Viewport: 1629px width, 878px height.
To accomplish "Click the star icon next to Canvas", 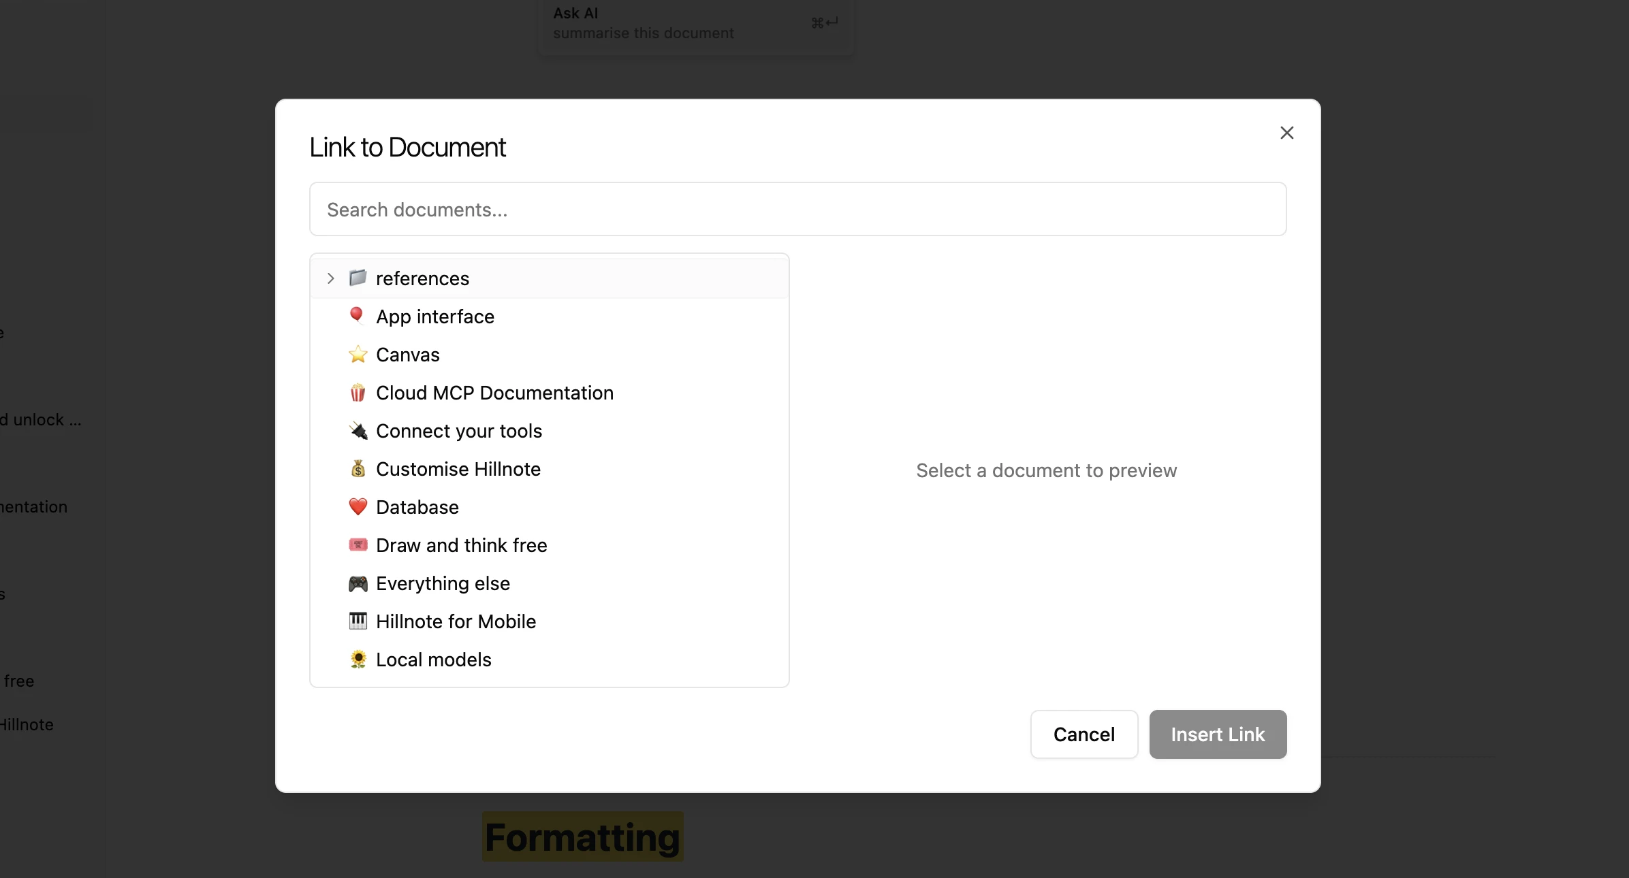I will click(x=358, y=355).
